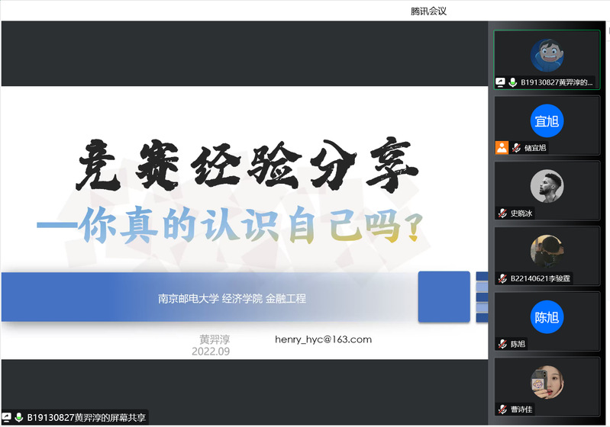
Task: Select the cartoon avatar of B19130827黄羿淳
Action: [x=547, y=54]
